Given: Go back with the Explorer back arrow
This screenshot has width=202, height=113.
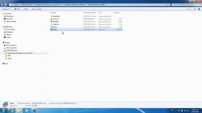Looking at the screenshot, I should 2,5.
